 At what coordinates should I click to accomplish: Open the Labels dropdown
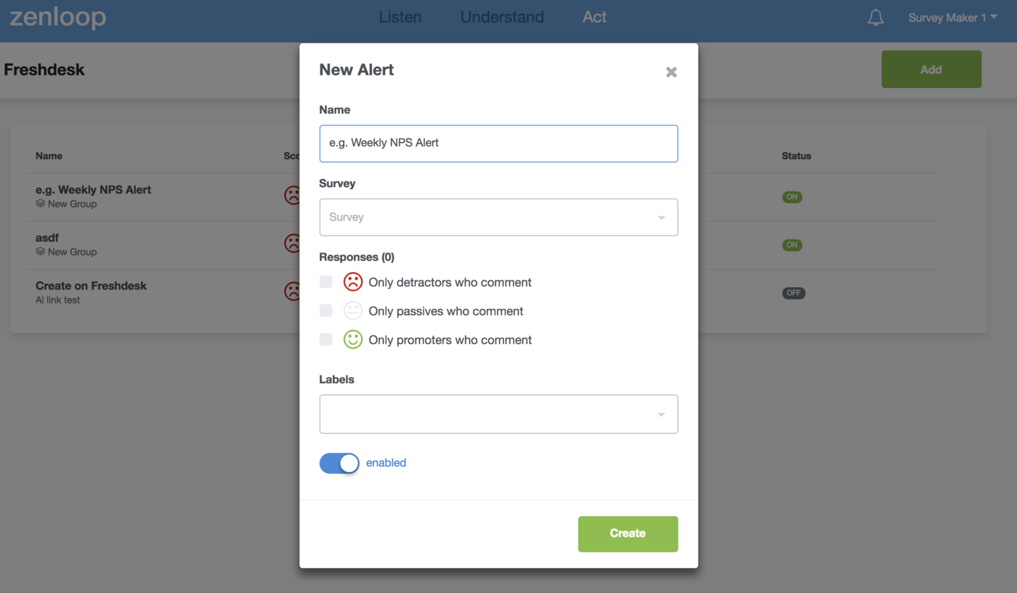(x=498, y=414)
